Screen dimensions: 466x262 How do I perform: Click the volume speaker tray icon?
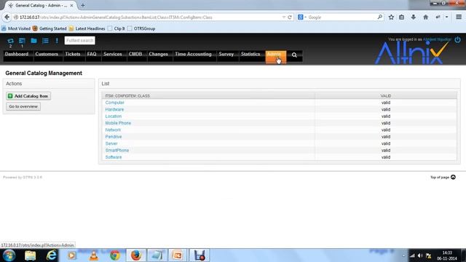[420, 255]
